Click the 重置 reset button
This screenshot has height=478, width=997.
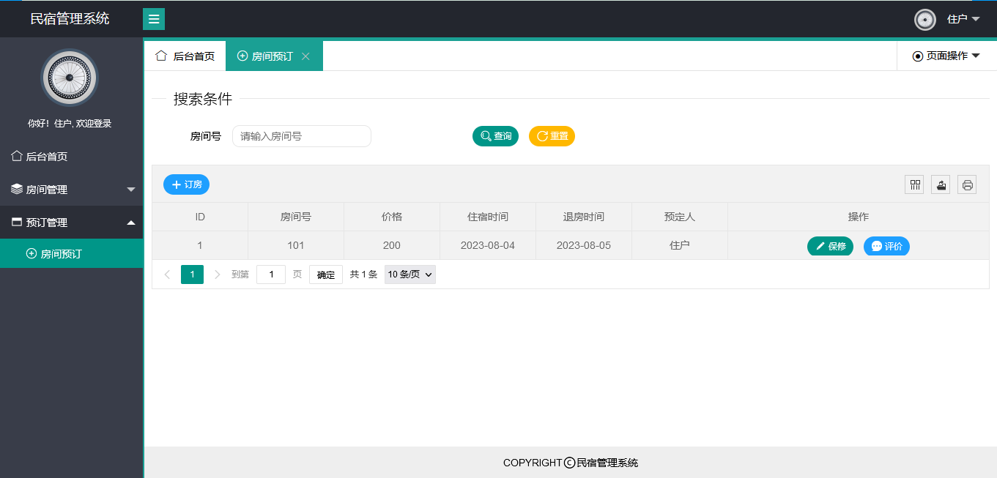pyautogui.click(x=552, y=136)
